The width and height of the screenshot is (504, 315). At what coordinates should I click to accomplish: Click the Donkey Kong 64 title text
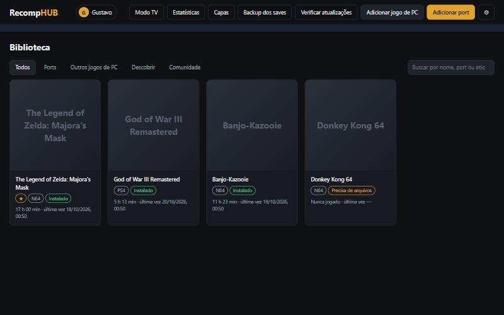tap(331, 180)
